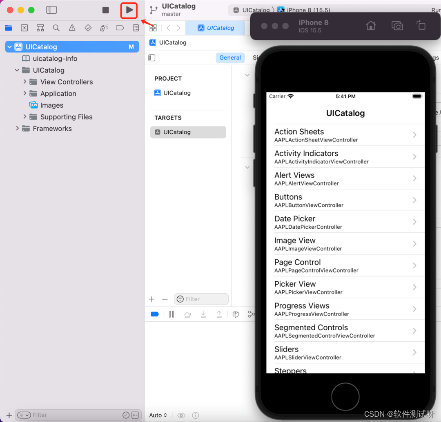
Task: Open the Report navigator
Action: (136, 28)
